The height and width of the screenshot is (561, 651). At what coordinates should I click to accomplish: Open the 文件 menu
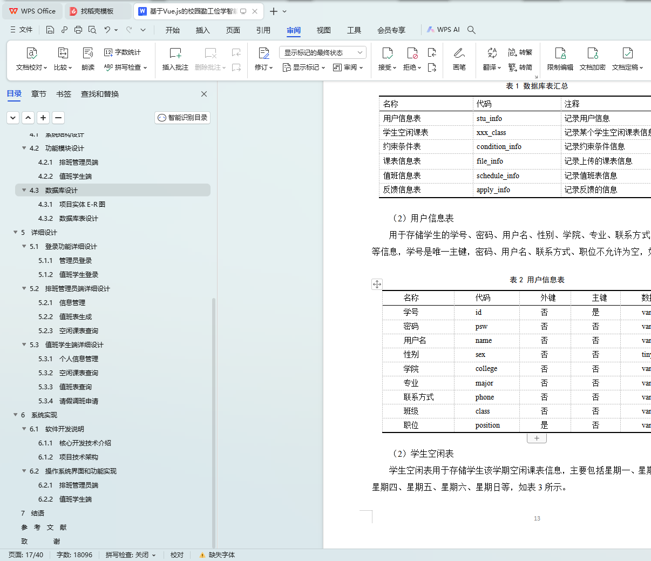click(x=22, y=30)
